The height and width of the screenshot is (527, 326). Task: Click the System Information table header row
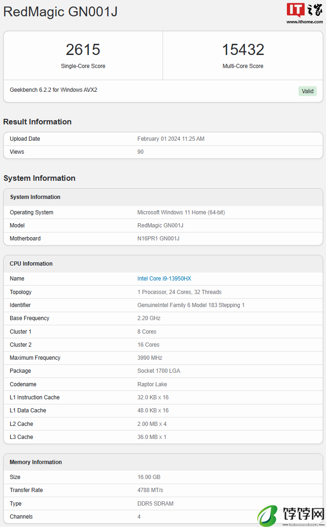tap(163, 197)
